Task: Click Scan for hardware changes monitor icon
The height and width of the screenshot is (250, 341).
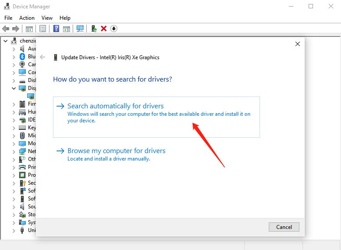Action: [x=80, y=29]
